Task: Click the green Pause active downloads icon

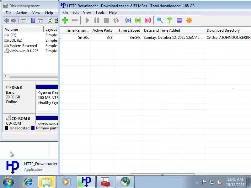Action: click(138, 20)
